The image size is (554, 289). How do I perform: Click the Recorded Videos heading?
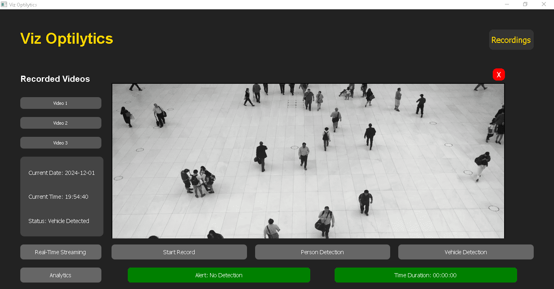tap(55, 79)
